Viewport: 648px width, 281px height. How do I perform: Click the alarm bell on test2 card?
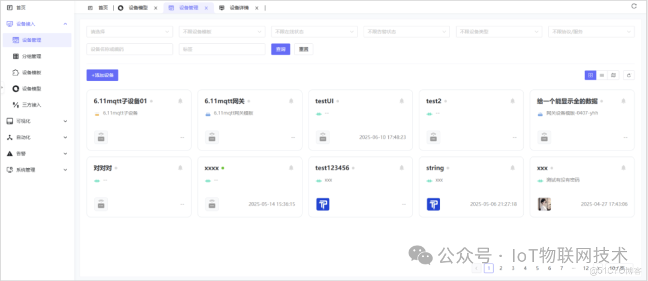tap(512, 101)
